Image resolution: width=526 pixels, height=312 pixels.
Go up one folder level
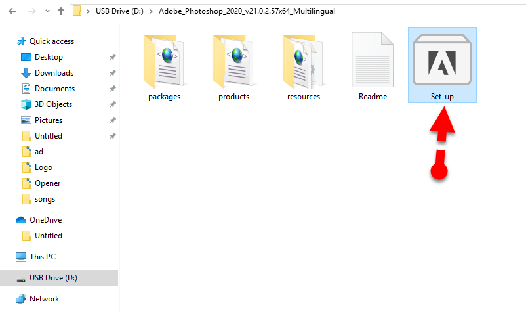60,11
